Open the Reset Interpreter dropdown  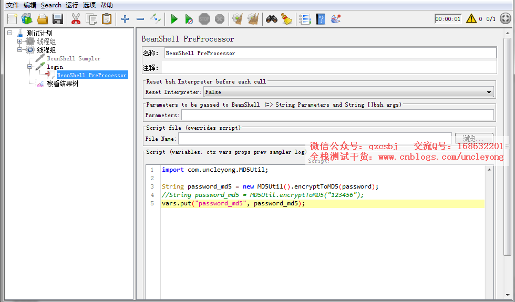click(349, 92)
